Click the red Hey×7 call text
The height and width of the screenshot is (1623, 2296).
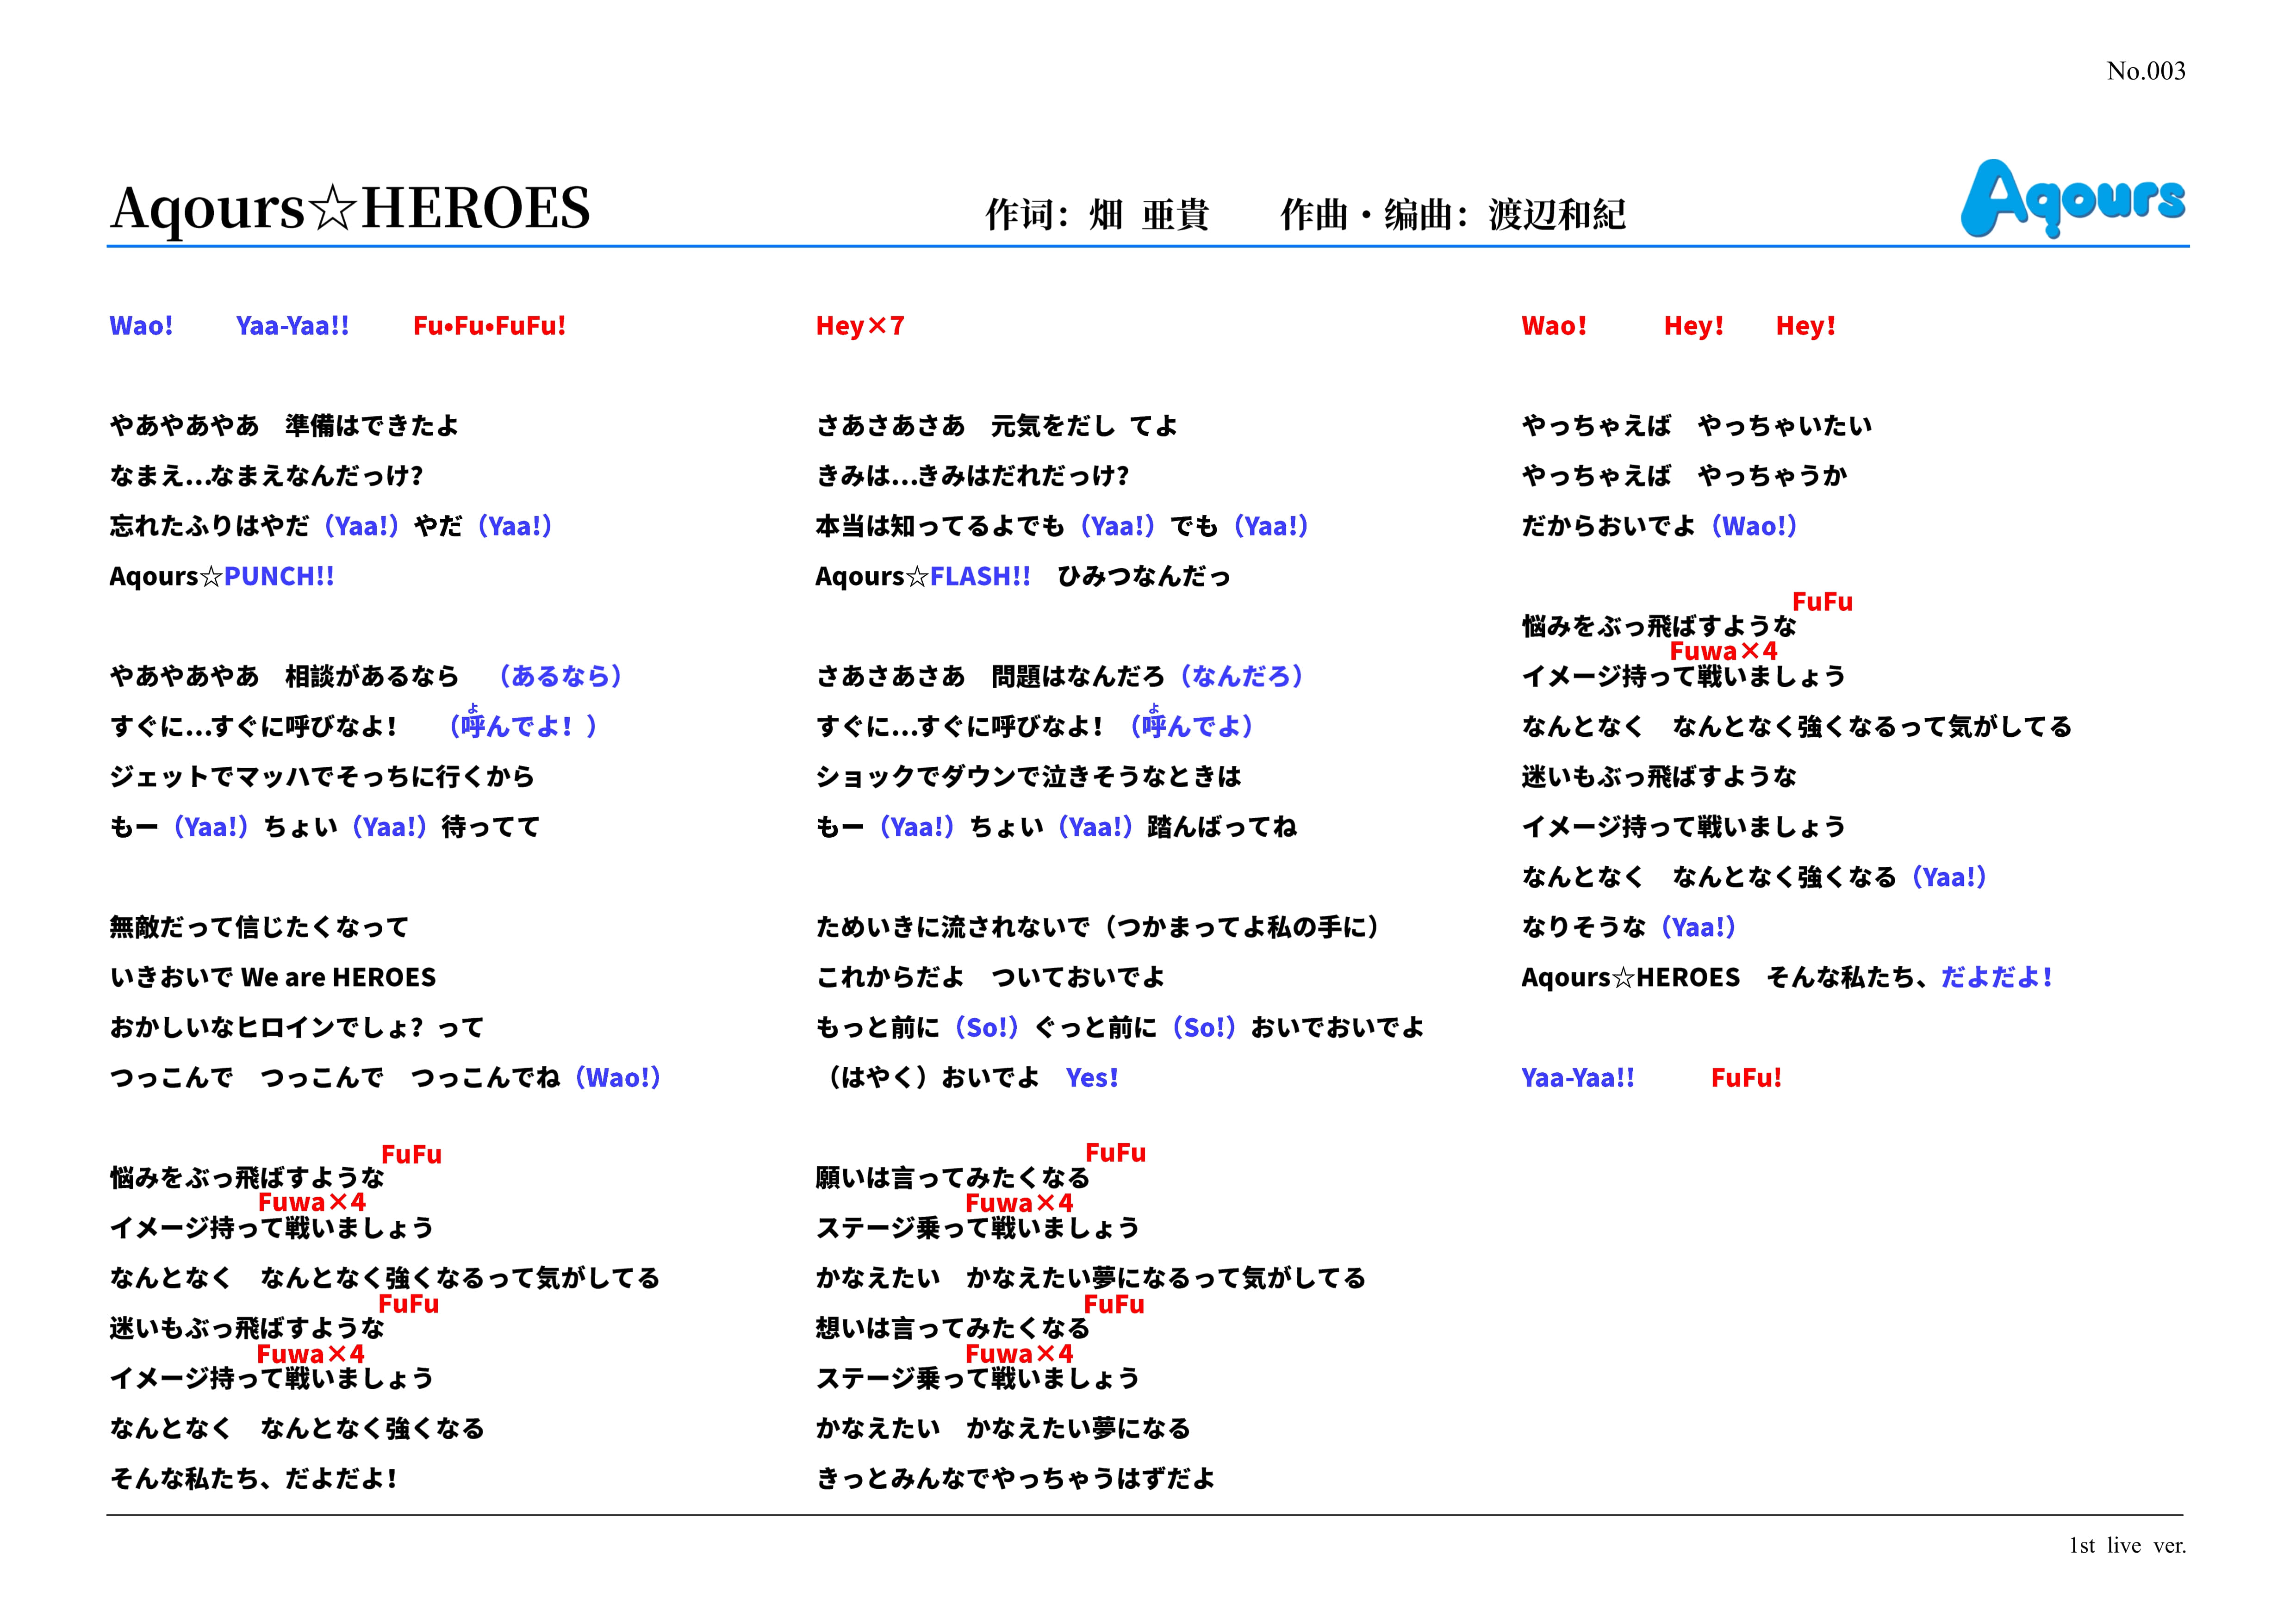pos(859,326)
